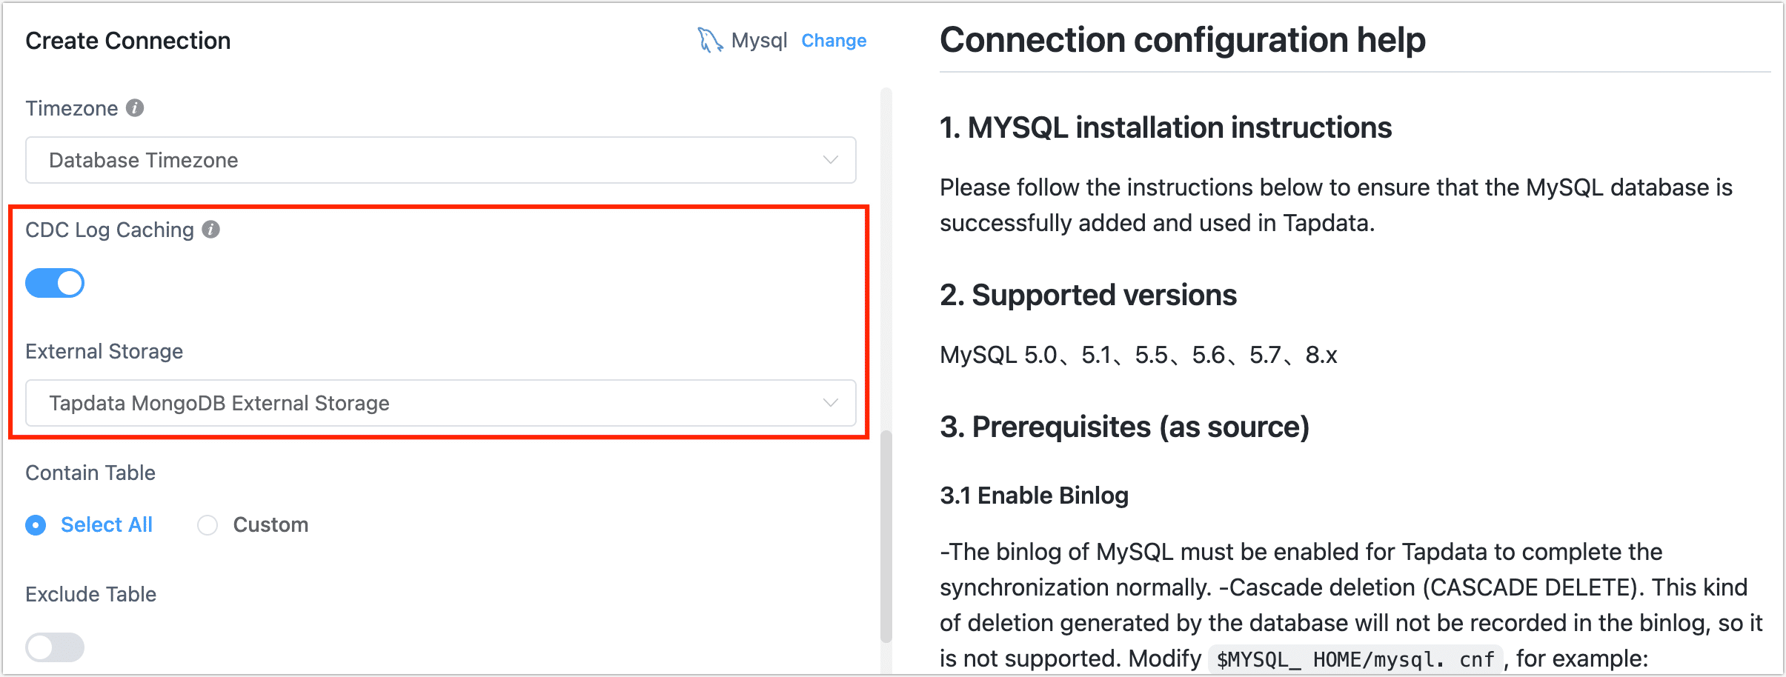Screen dimensions: 1786x677
Task: Click the 'Select All' label text
Action: pos(107,525)
